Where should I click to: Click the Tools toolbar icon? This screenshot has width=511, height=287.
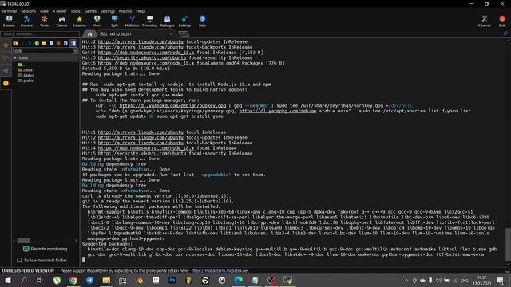pyautogui.click(x=45, y=22)
